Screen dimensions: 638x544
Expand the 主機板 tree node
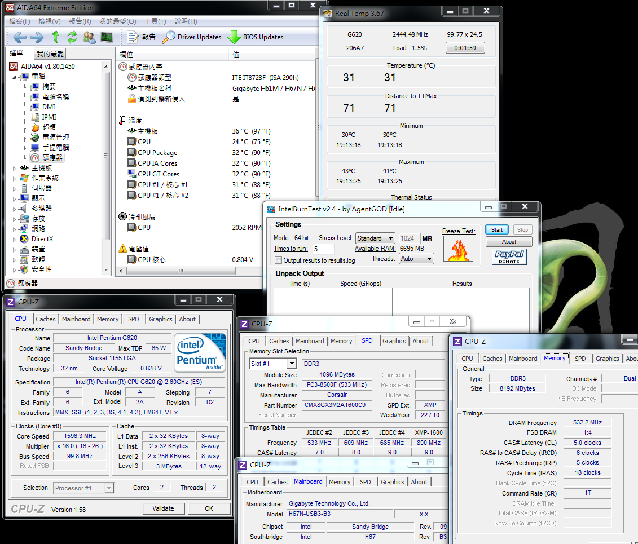(x=14, y=169)
